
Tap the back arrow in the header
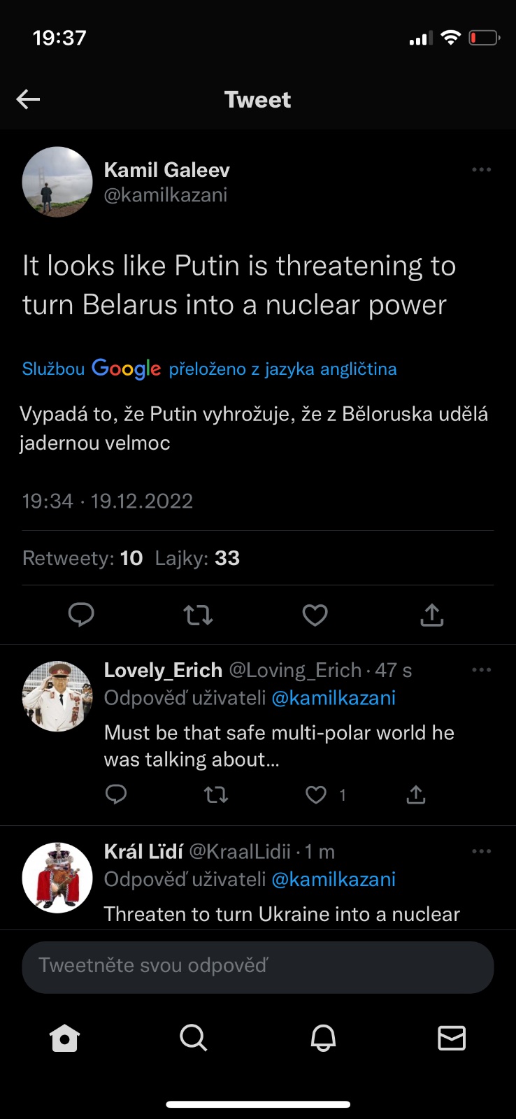(x=28, y=99)
